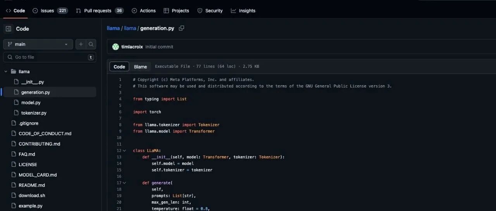The width and height of the screenshot is (496, 211).
Task: Open the main branch dropdown
Action: 38,44
